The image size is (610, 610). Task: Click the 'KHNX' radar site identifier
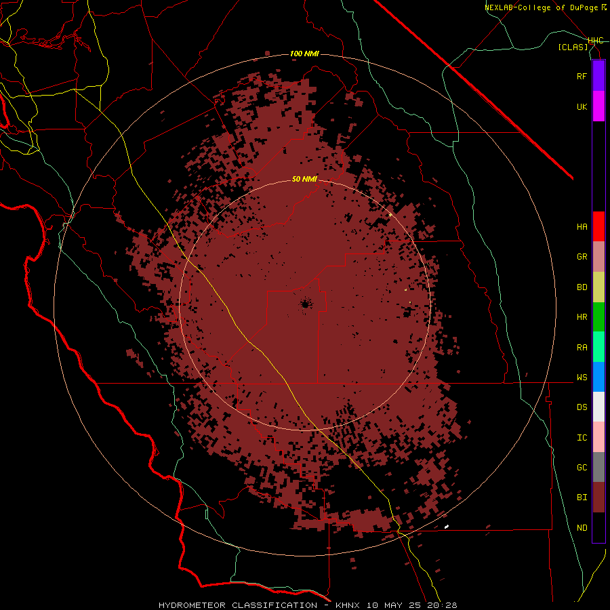pyautogui.click(x=348, y=605)
